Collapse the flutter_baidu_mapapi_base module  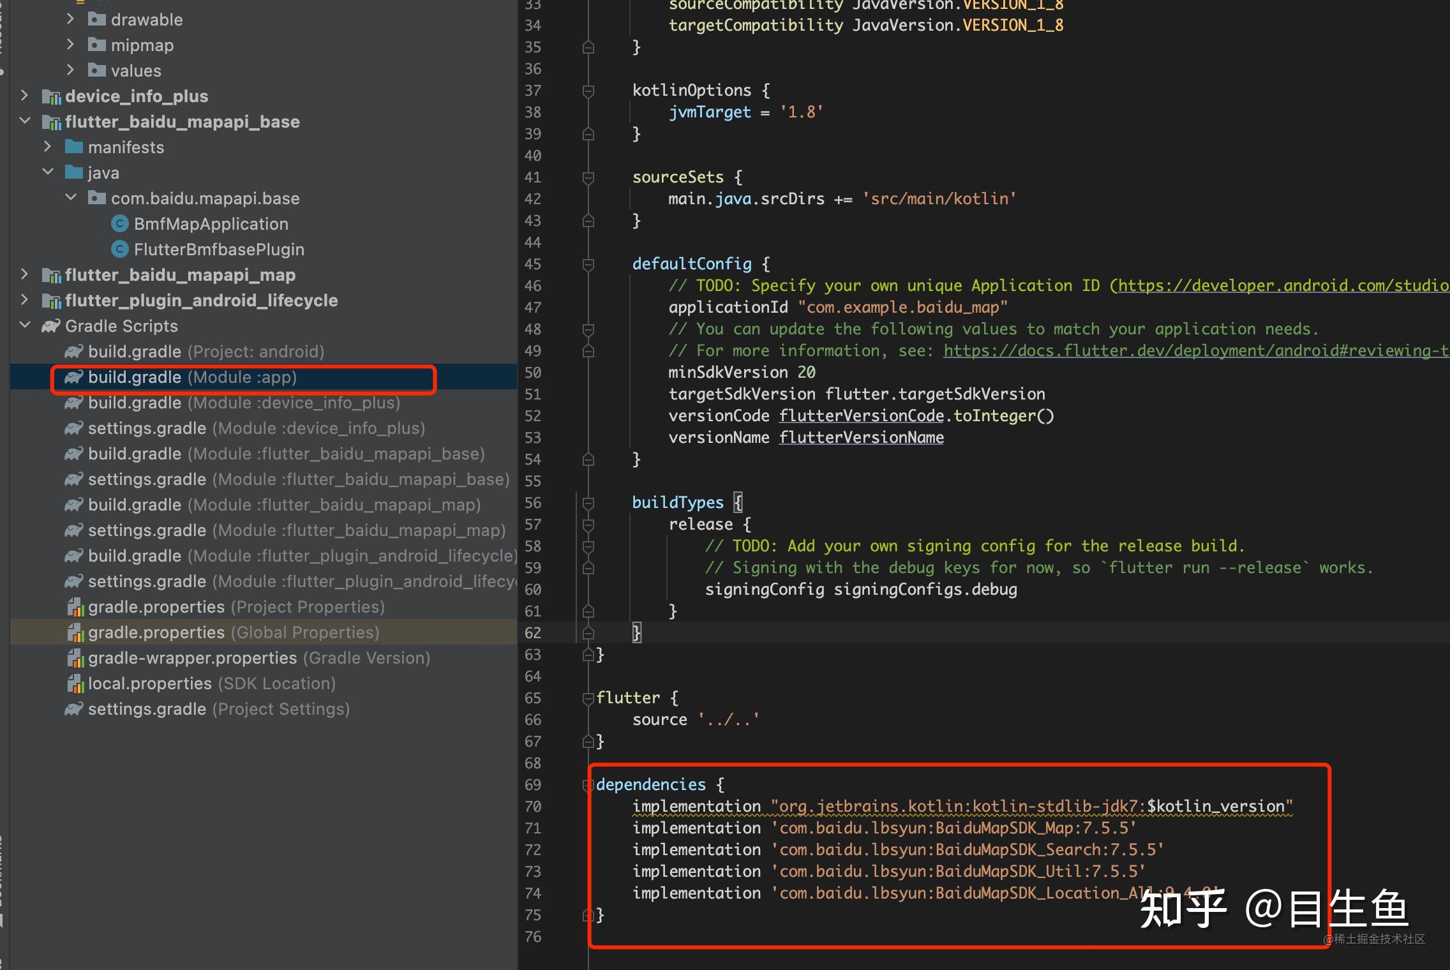point(25,121)
